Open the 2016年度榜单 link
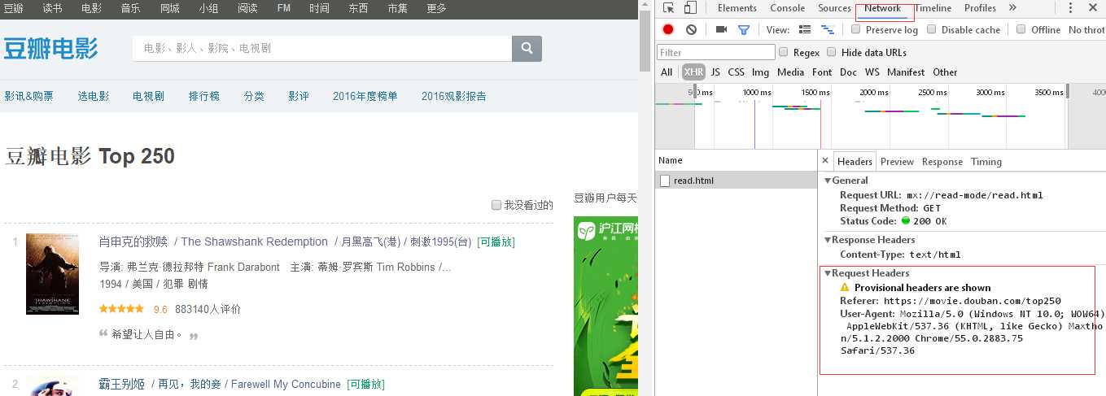Viewport: 1106px width, 396px height. click(365, 96)
